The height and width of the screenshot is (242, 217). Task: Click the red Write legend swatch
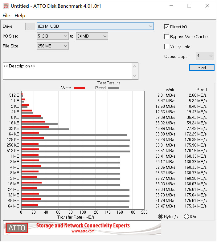[80, 88]
